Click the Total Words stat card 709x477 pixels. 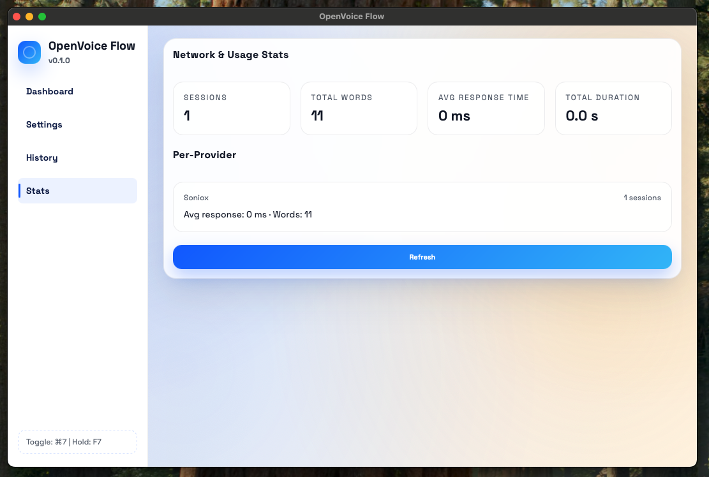pos(359,108)
